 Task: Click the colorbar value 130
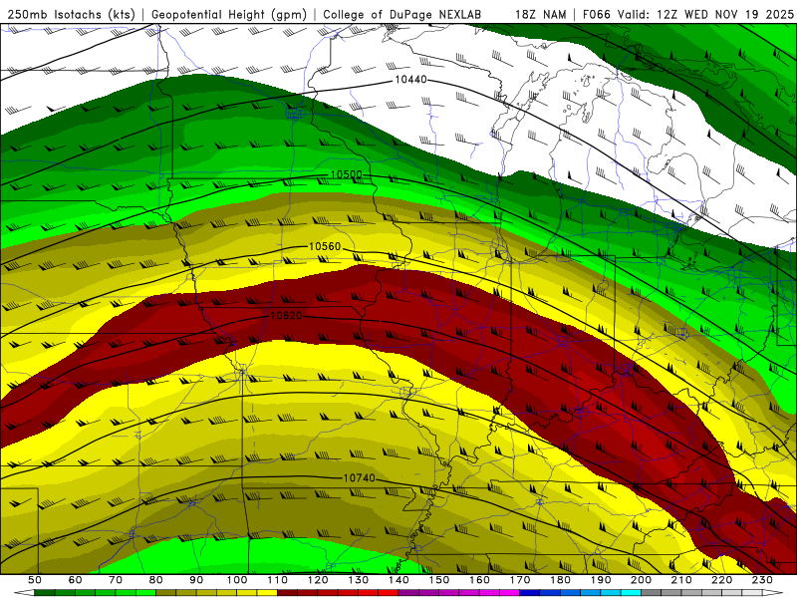[x=359, y=580]
